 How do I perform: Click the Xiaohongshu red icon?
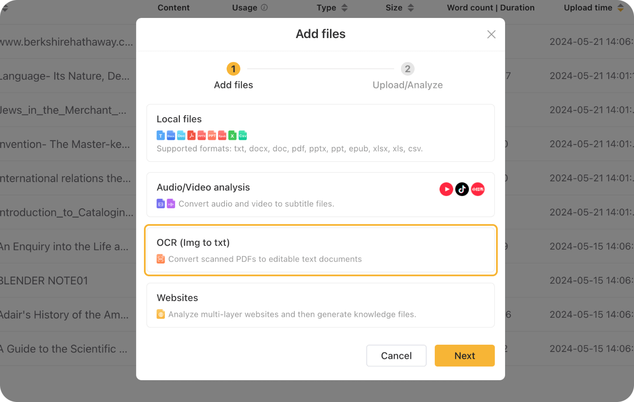tap(478, 189)
